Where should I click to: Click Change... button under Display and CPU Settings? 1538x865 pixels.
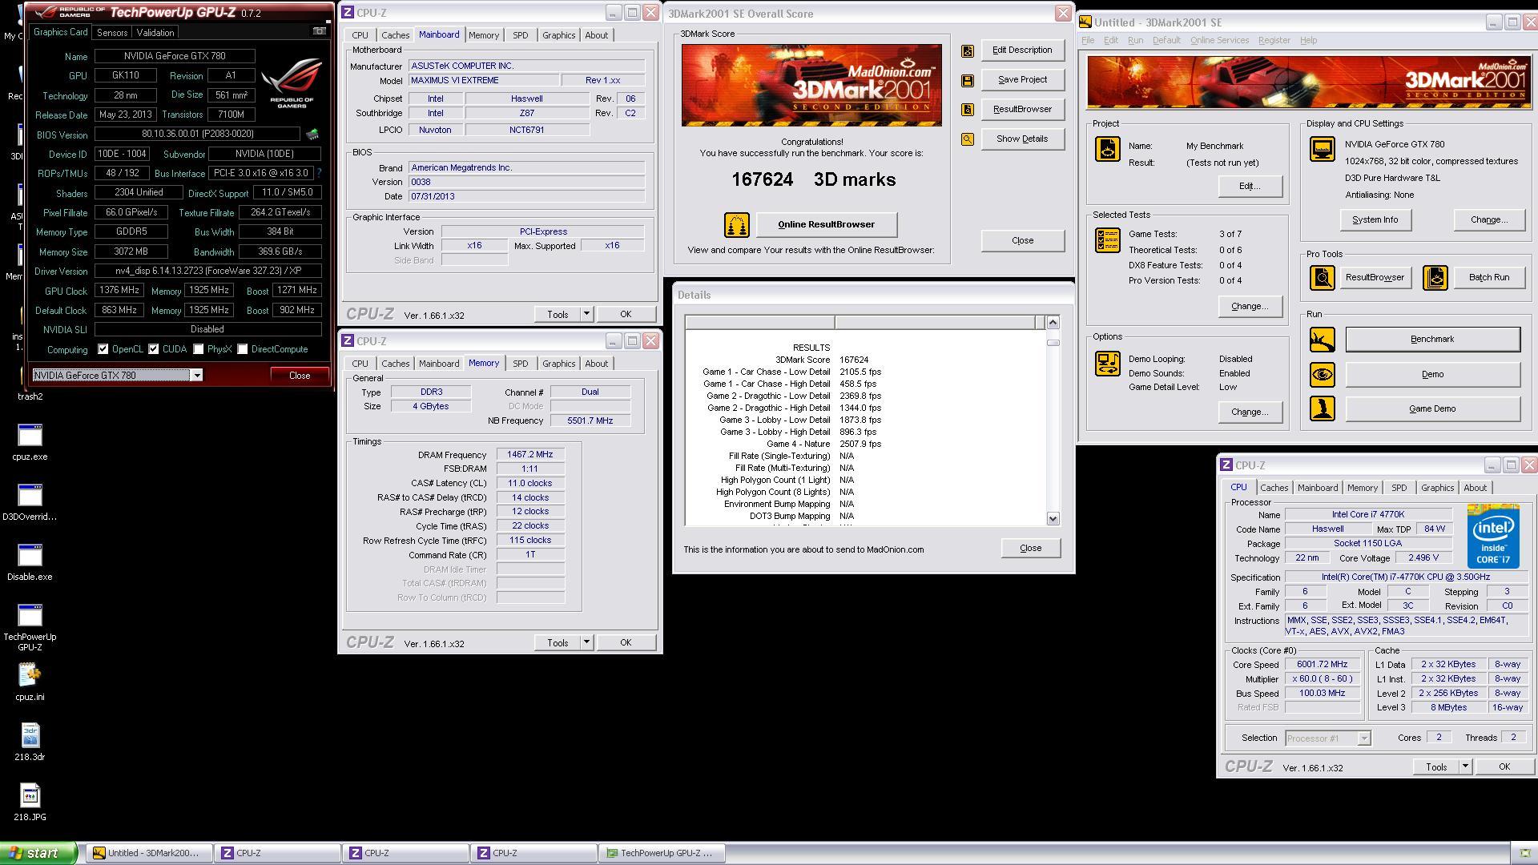coord(1488,220)
